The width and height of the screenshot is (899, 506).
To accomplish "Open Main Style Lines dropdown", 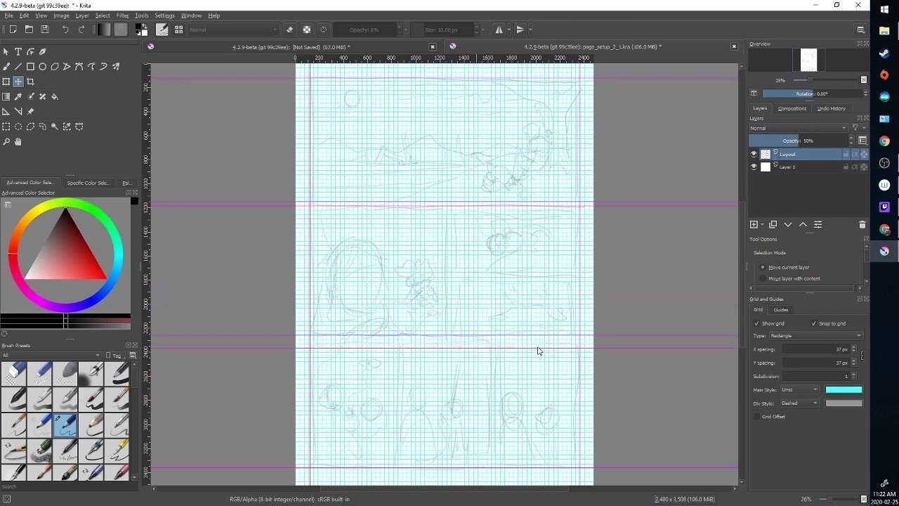I will coord(800,390).
